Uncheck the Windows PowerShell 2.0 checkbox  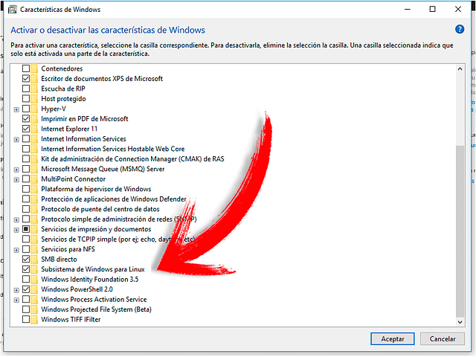click(x=26, y=289)
